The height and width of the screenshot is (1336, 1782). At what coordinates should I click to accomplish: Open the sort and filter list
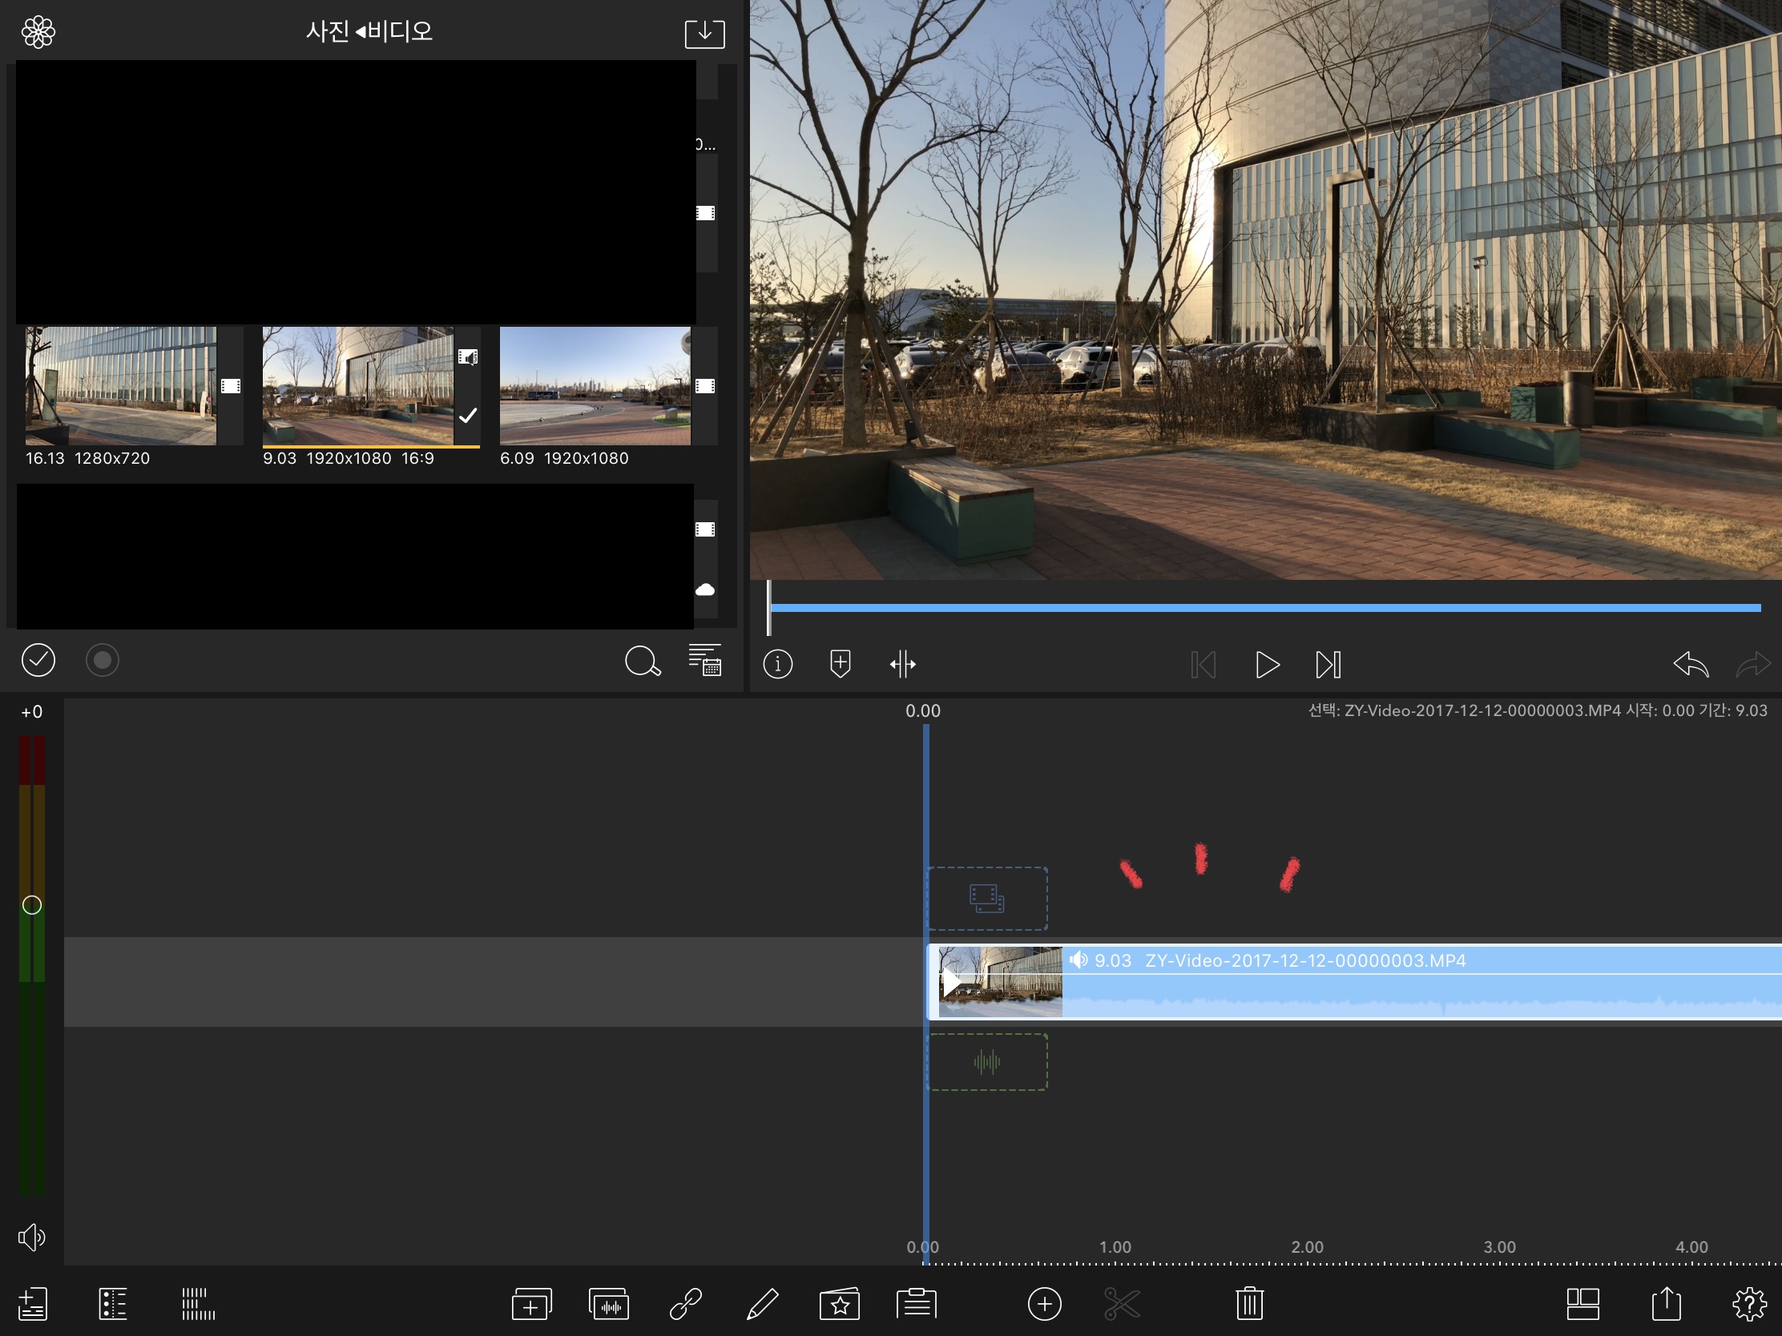click(x=705, y=660)
